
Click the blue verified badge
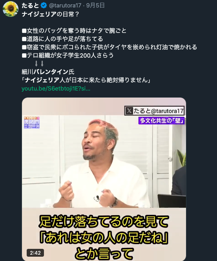(x=44, y=5)
